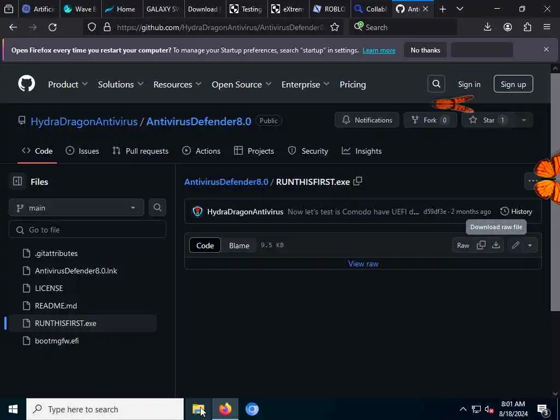Expand the Open Source menu
The height and width of the screenshot is (420, 560).
(241, 84)
